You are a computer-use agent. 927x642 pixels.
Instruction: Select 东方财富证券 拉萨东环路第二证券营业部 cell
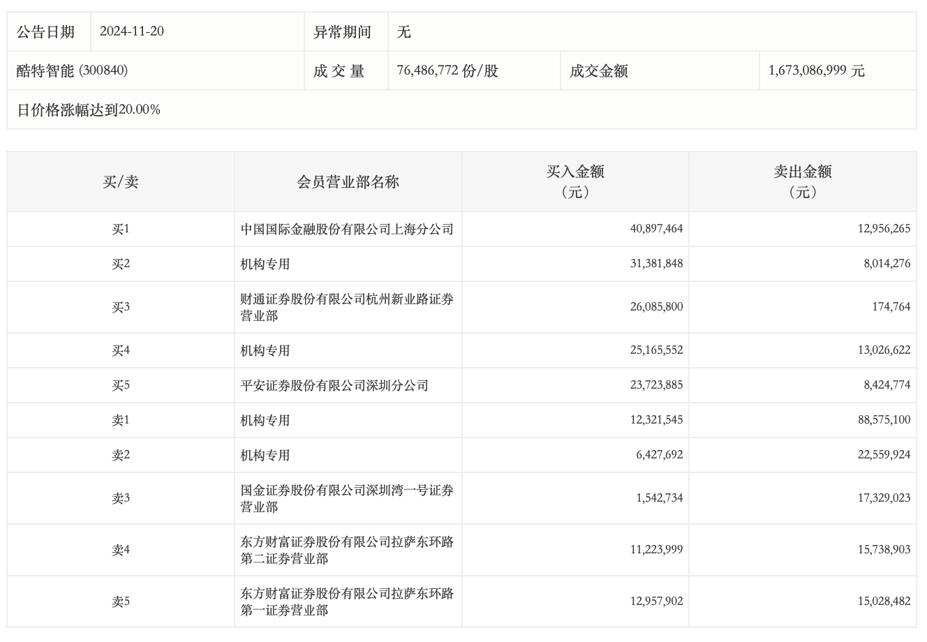coord(347,550)
